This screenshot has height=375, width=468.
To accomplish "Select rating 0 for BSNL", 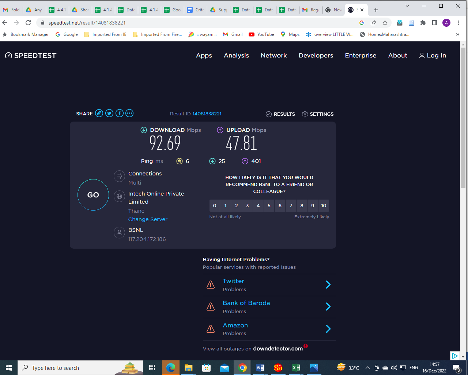I will (x=215, y=206).
